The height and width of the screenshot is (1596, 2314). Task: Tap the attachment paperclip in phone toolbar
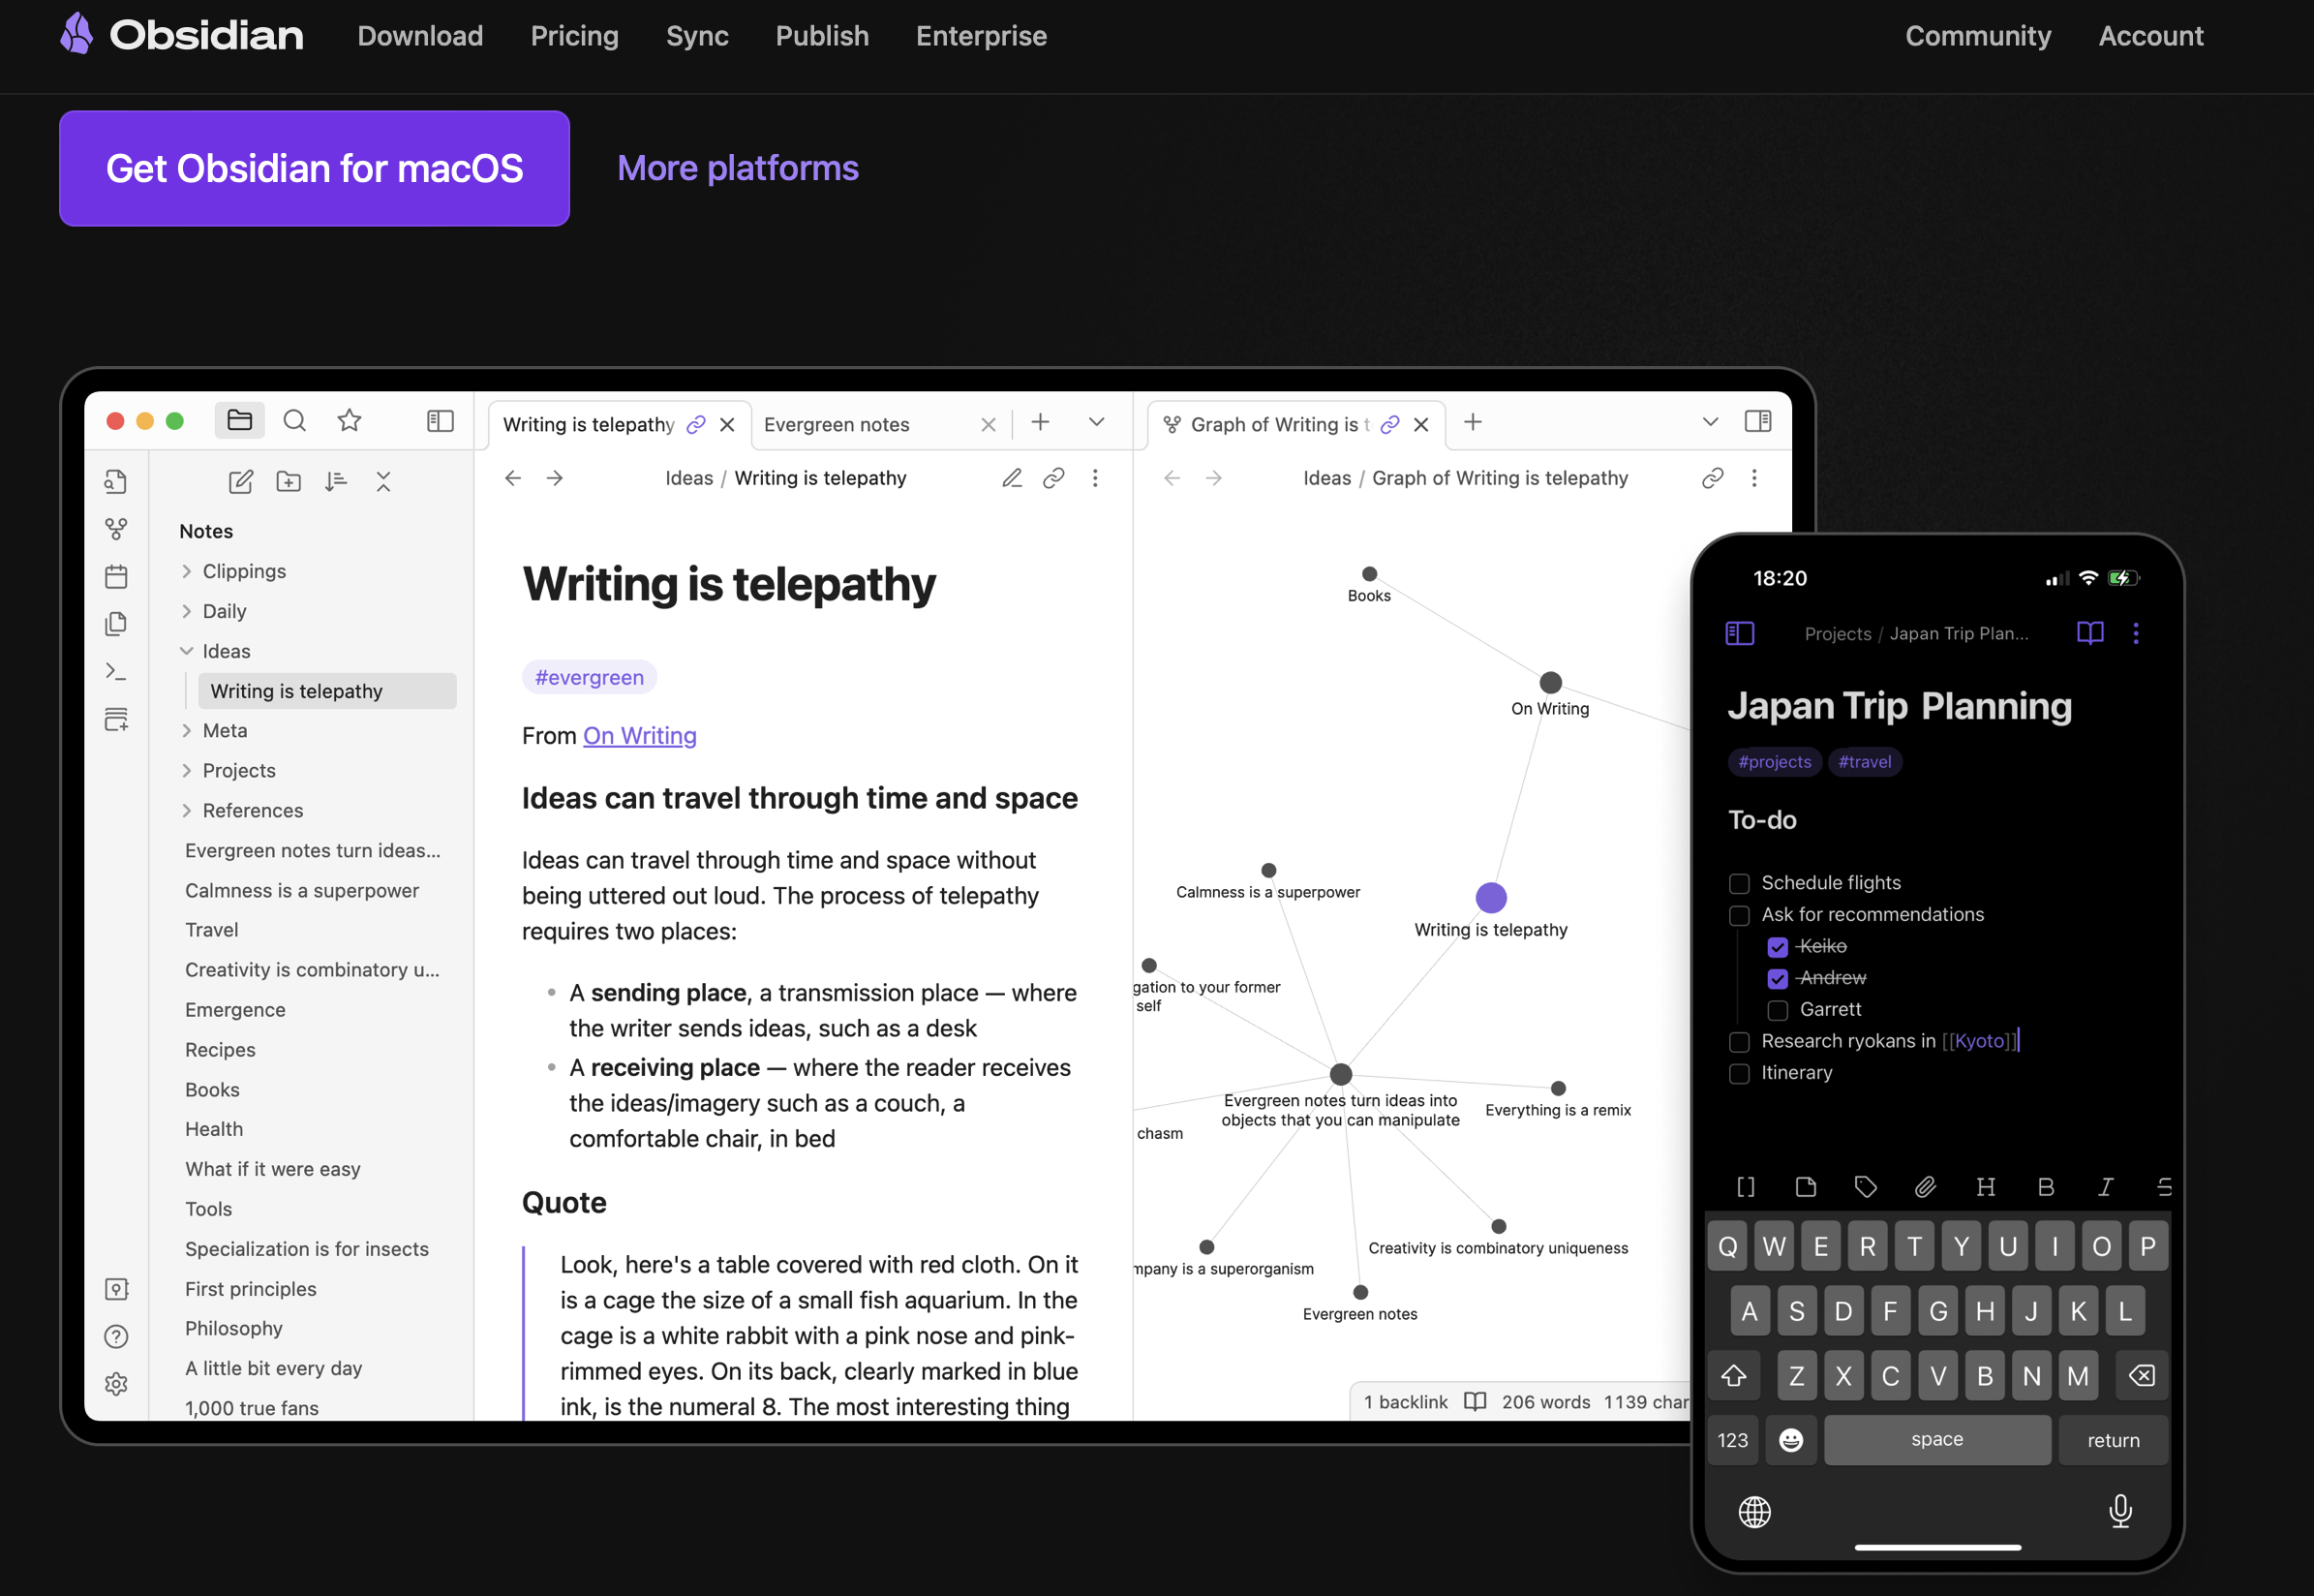point(1925,1187)
